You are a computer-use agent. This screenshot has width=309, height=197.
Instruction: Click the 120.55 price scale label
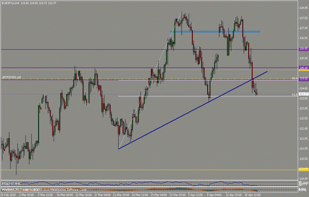click(304, 158)
